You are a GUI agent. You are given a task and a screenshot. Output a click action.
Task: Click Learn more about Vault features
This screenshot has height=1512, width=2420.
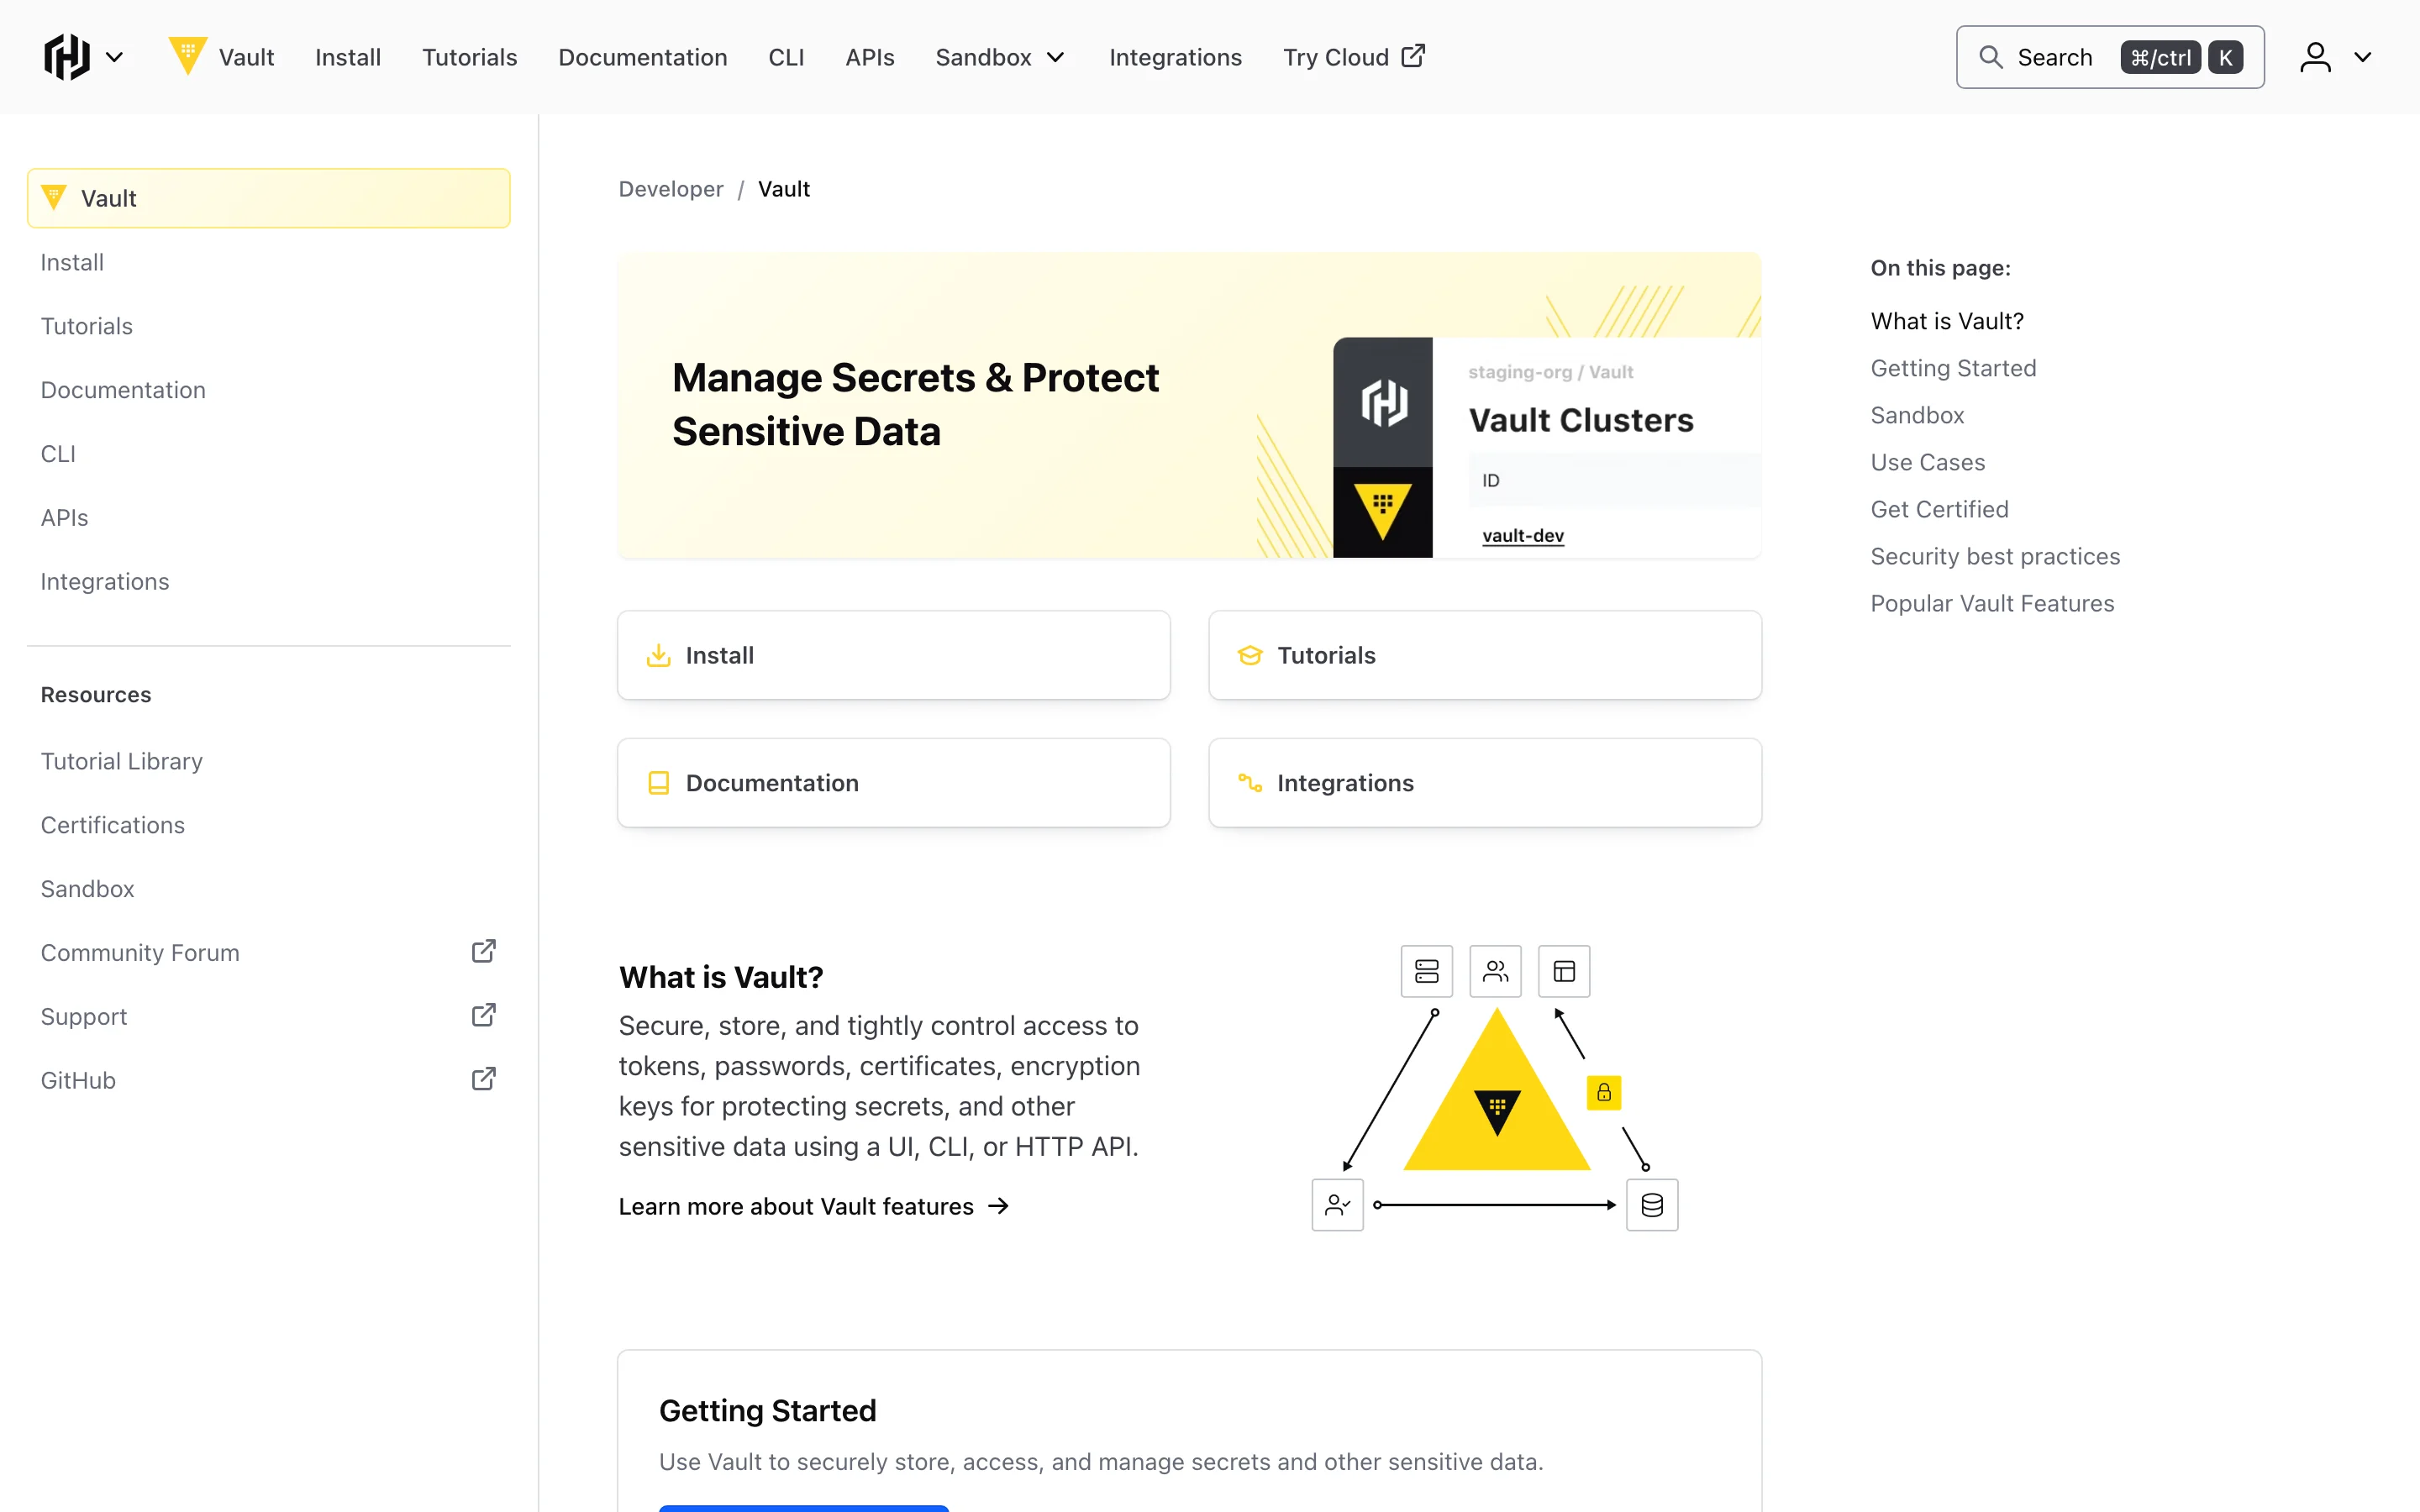click(795, 1206)
